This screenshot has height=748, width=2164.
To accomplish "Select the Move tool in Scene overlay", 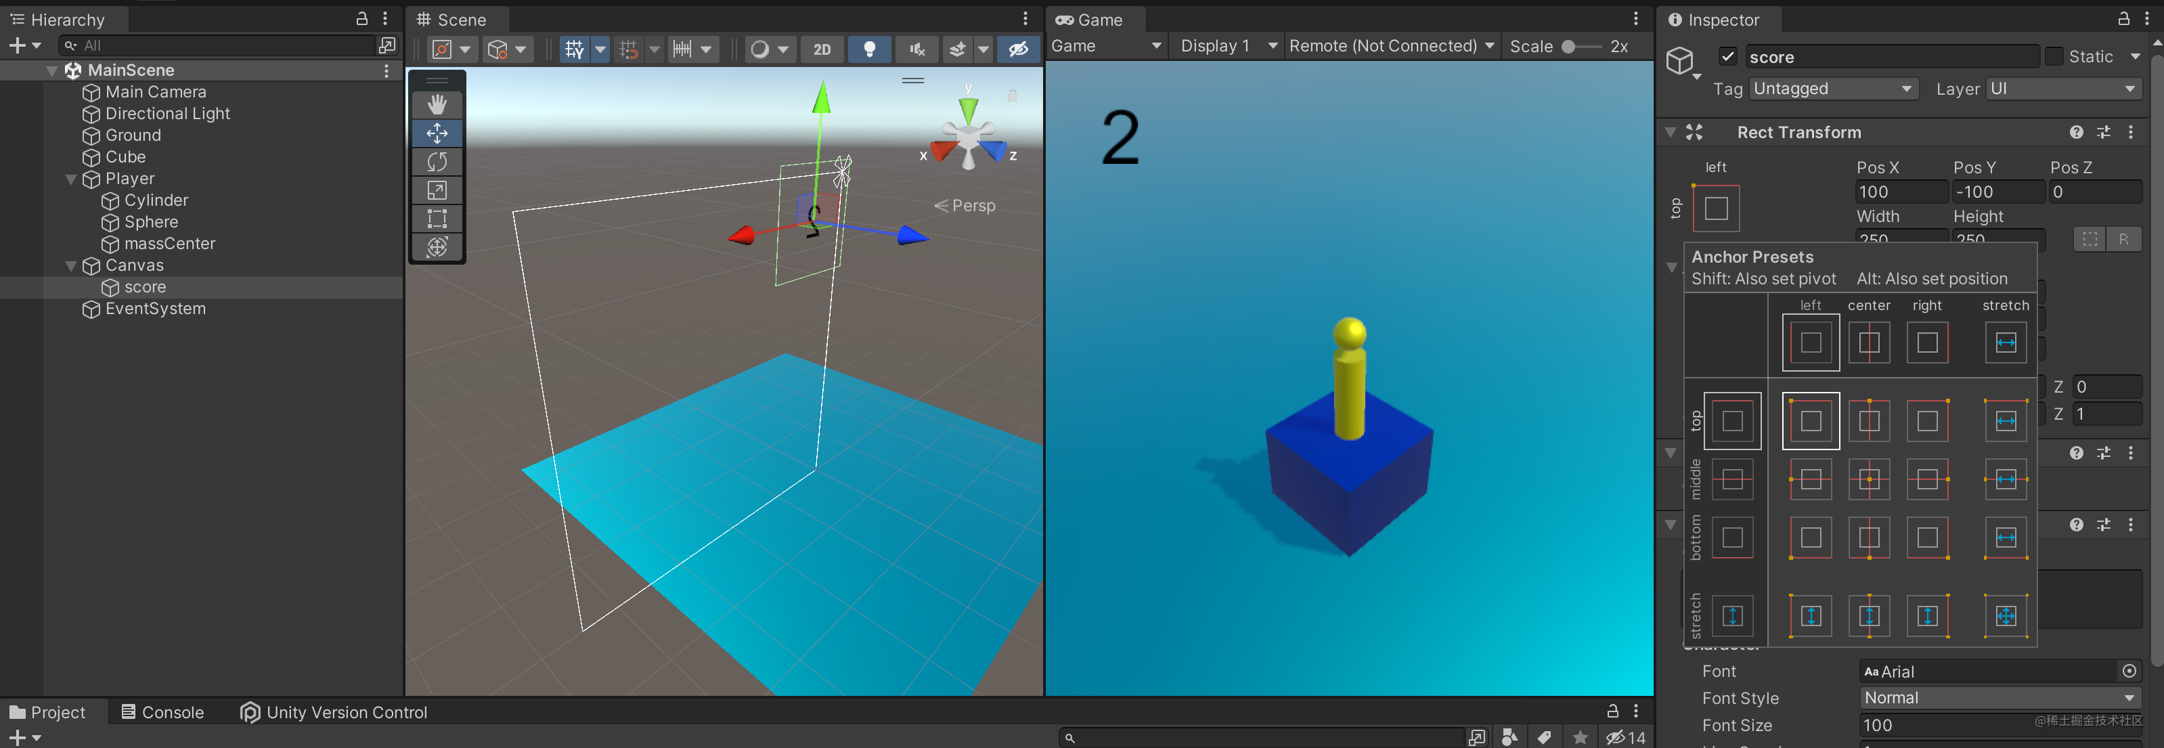I will 437,133.
